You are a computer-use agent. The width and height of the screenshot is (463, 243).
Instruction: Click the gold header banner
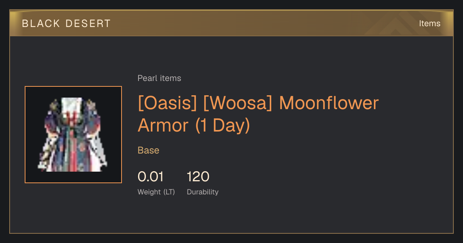pos(231,23)
